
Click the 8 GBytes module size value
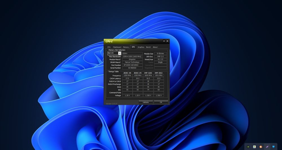(160, 54)
